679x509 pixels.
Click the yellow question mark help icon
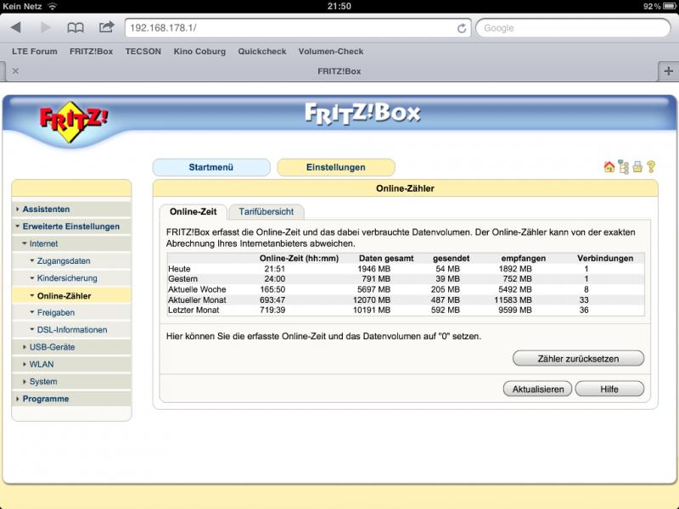(651, 166)
